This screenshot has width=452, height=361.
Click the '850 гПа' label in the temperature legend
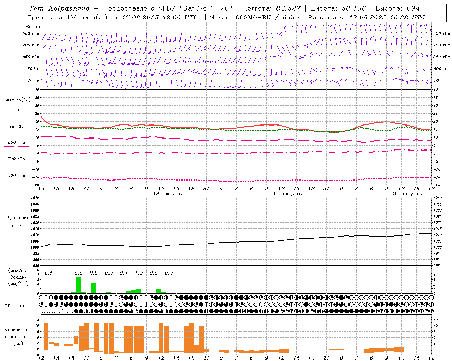(x=17, y=143)
